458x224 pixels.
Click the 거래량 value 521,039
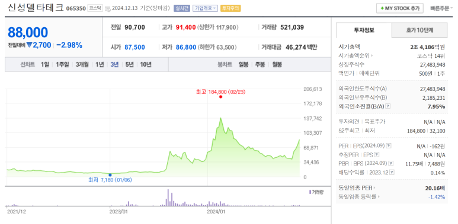click(x=292, y=28)
